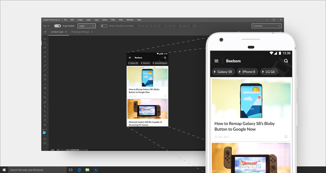This screenshot has height=173, width=326.
Task: Select the Eyedropper tool
Action: pos(45,61)
